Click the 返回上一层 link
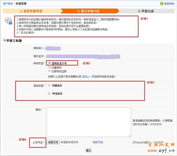 click(87, 76)
